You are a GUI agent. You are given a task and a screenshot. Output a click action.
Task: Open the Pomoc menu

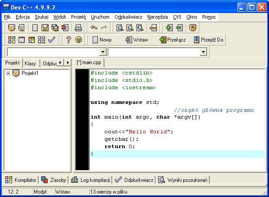point(209,17)
